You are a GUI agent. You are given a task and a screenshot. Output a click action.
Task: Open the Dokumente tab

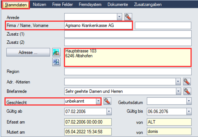pyautogui.click(x=118, y=4)
